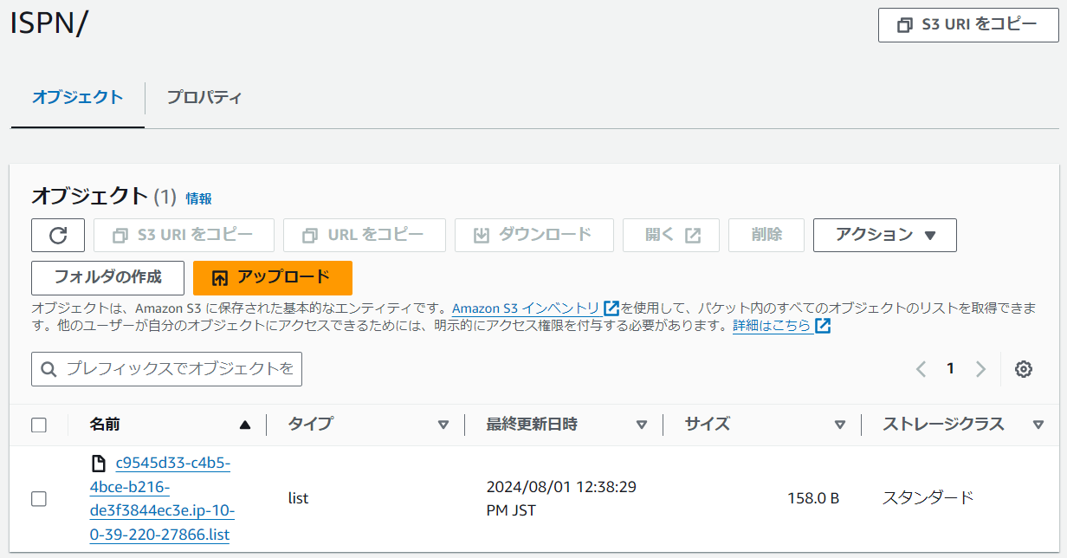Click the サイズ column header label
The height and width of the screenshot is (558, 1067).
[708, 425]
